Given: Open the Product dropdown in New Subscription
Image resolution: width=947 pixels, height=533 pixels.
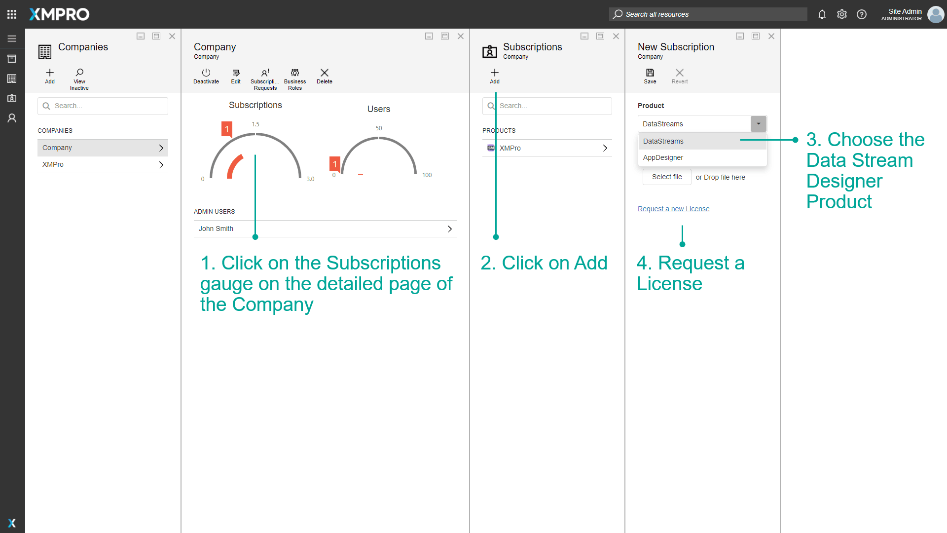Looking at the screenshot, I should [x=758, y=123].
